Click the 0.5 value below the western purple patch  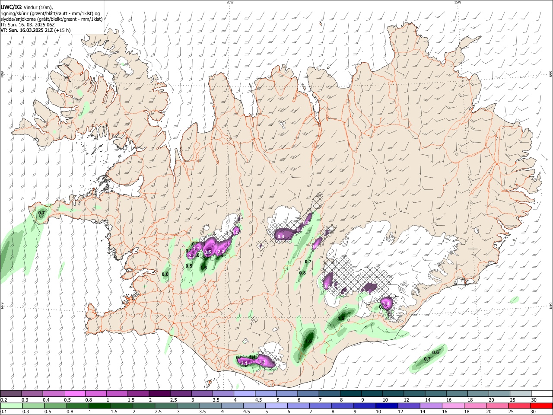189,266
